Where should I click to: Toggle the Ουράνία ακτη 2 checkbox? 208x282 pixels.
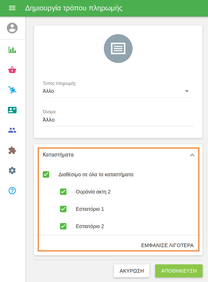click(x=63, y=192)
